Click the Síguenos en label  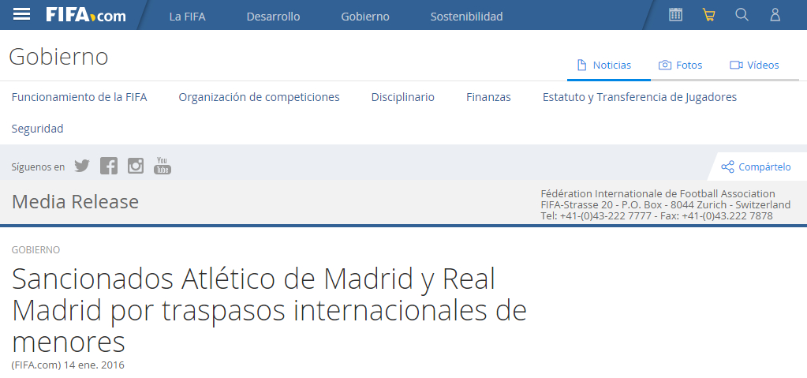[x=38, y=167]
